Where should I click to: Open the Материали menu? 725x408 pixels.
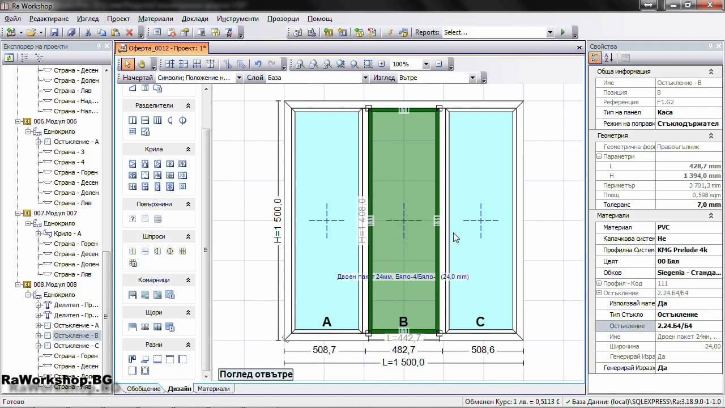click(x=156, y=19)
